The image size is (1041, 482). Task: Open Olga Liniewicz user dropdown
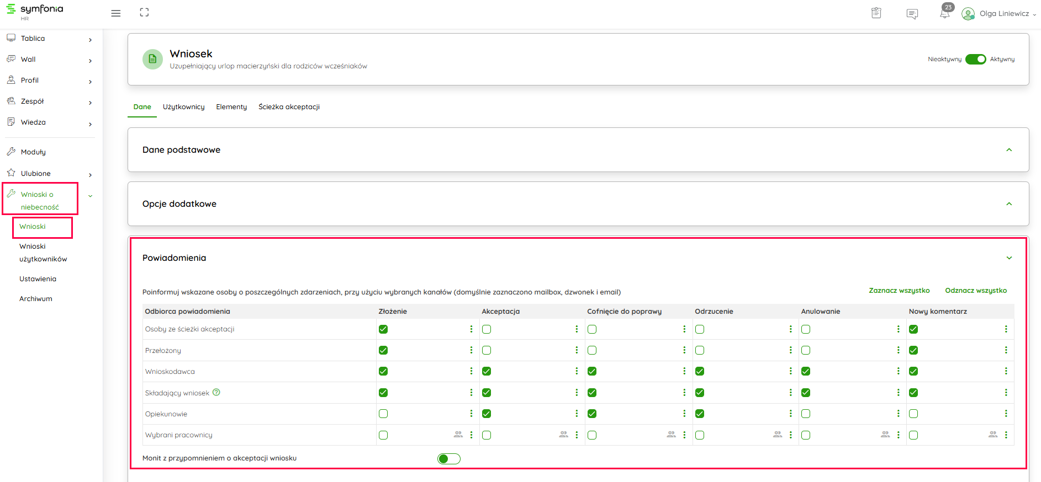(x=1003, y=14)
